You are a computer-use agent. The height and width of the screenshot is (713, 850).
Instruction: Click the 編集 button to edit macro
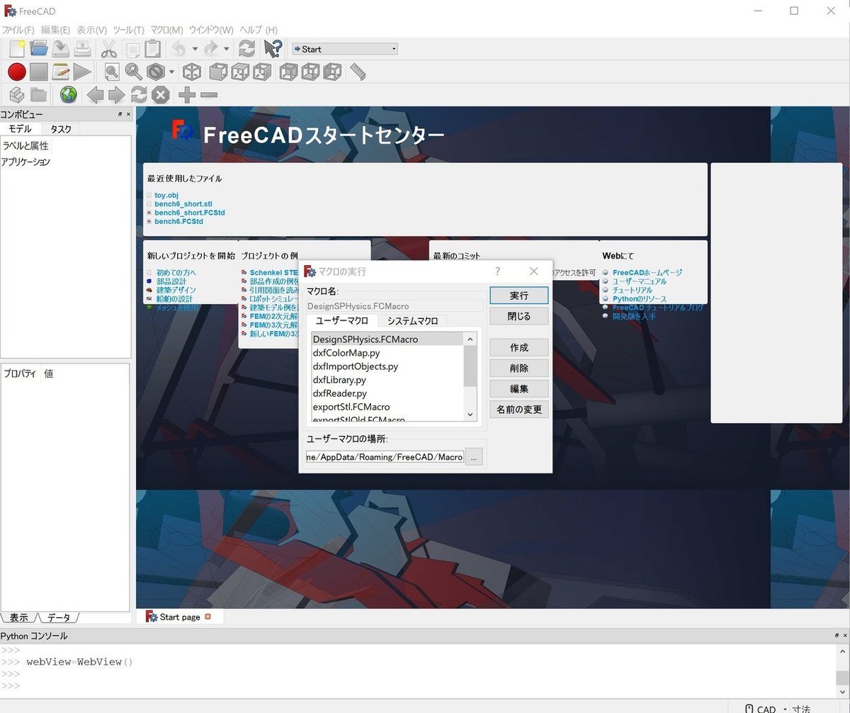click(519, 388)
